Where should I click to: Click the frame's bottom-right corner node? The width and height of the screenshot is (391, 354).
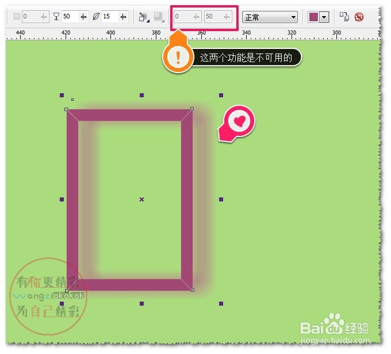(193, 290)
